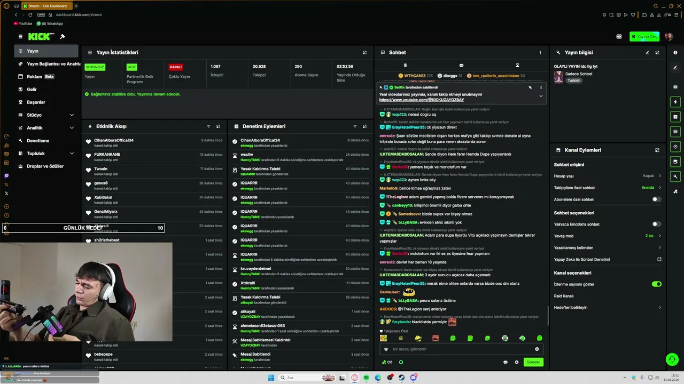Click the Windows Start button
The width and height of the screenshot is (684, 384).
271,378
